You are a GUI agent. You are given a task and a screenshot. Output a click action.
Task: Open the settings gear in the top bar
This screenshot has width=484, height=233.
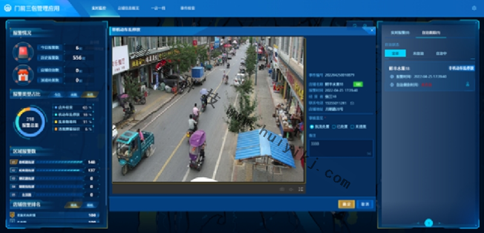point(474,8)
